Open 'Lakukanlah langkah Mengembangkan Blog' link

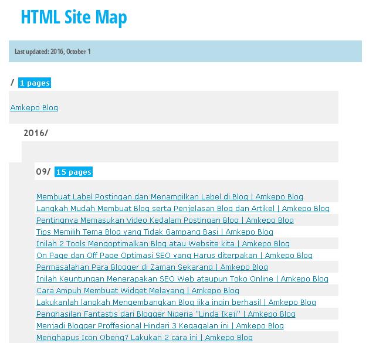pos(176,303)
